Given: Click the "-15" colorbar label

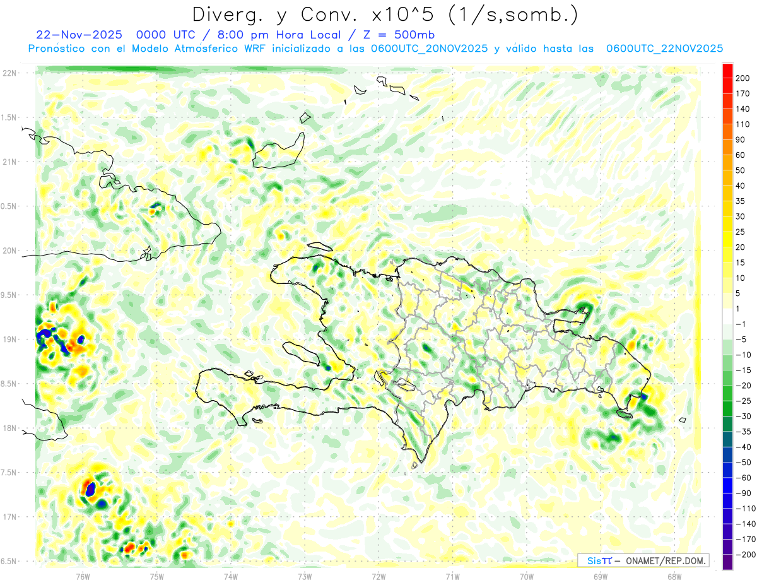Looking at the screenshot, I should pos(742,370).
